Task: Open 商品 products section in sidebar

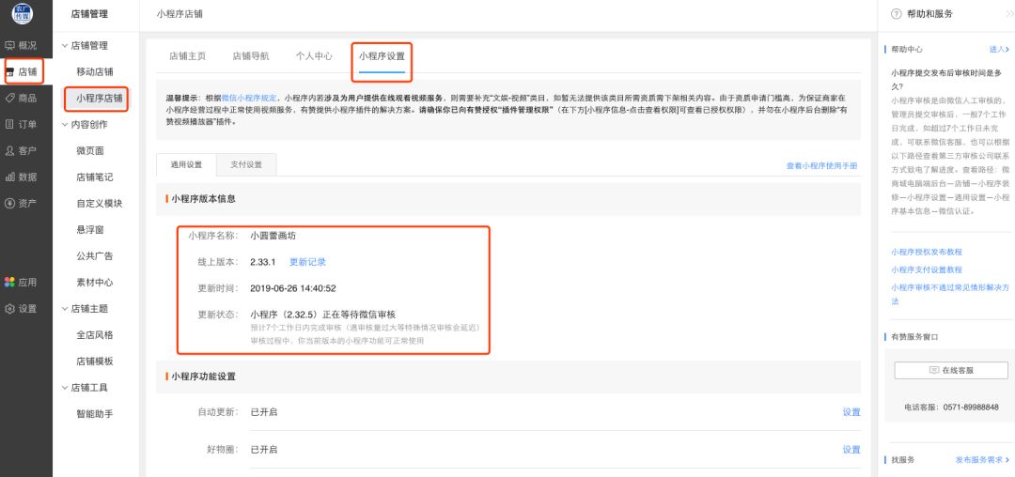Action: 22,98
